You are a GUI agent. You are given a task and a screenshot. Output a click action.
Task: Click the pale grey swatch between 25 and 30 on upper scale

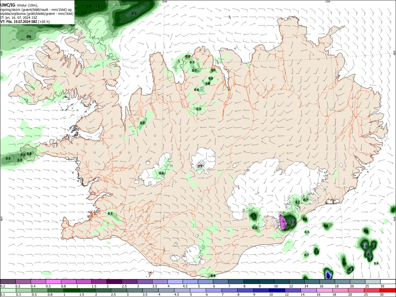[x=373, y=282]
